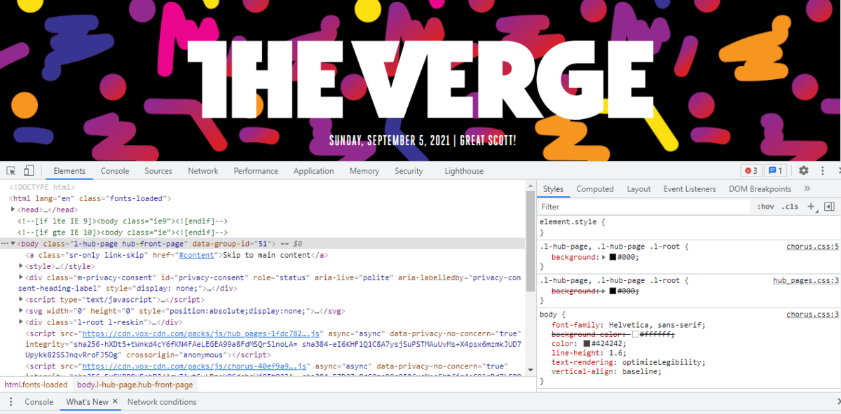Expand background shorthand in hub_pages.css rule
The width and height of the screenshot is (841, 414).
click(604, 291)
